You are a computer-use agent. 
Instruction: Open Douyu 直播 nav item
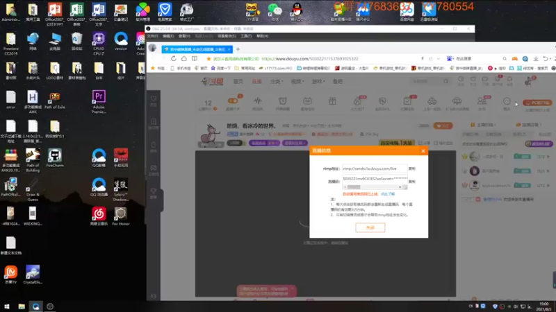pos(256,81)
